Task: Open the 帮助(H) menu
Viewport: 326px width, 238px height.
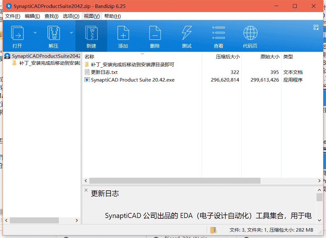Action: click(113, 16)
